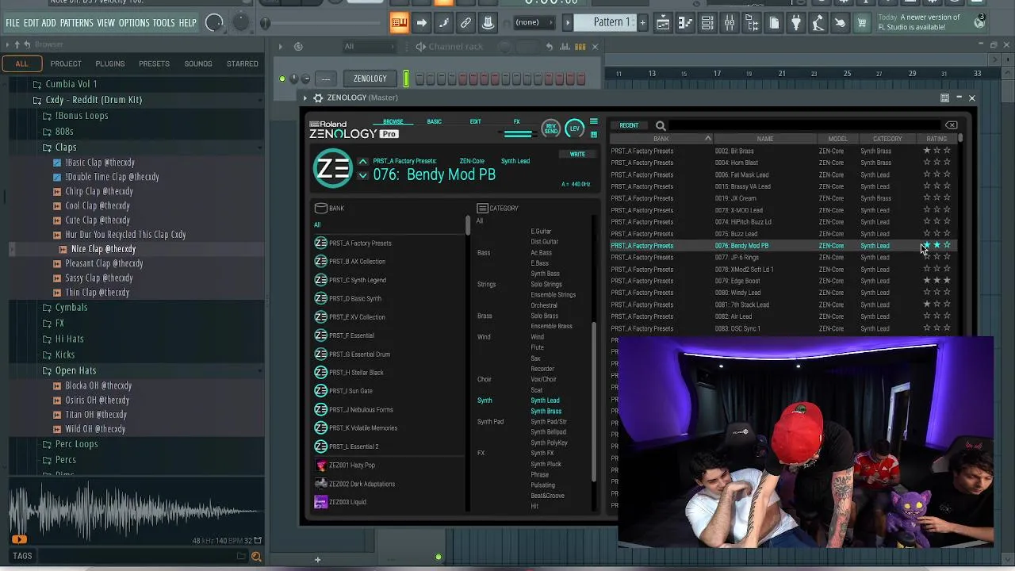Image resolution: width=1015 pixels, height=571 pixels.
Task: Select next preset with down chevron
Action: point(362,175)
